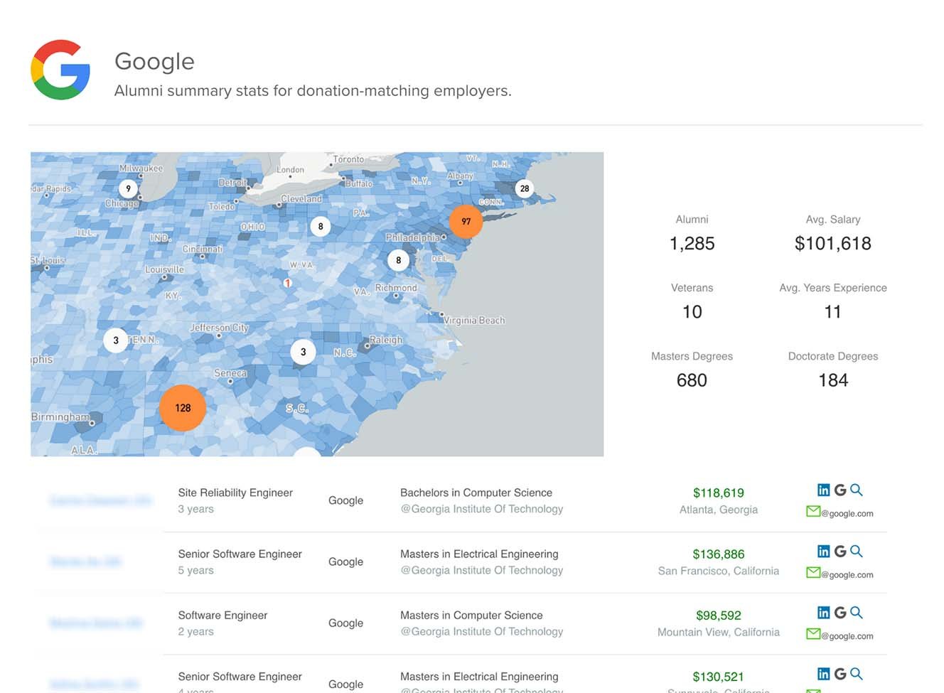
Task: Click magnifier icon in the $136,886 row
Action: point(857,551)
